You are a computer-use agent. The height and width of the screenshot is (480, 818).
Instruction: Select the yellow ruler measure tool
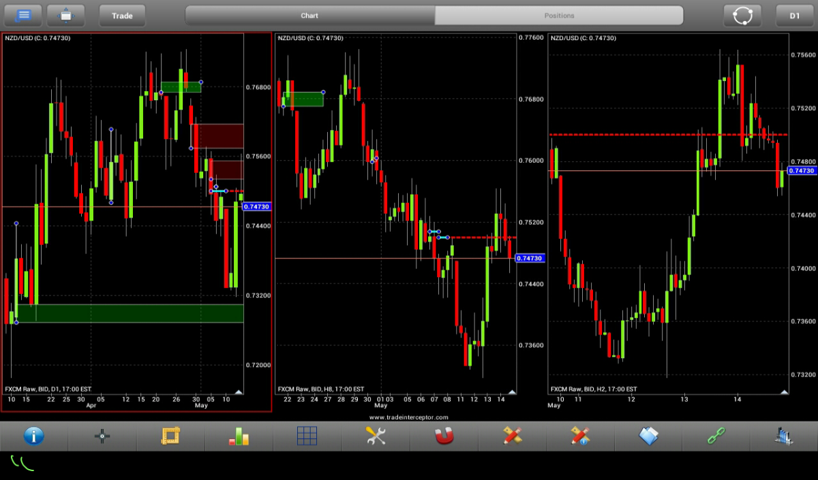170,436
